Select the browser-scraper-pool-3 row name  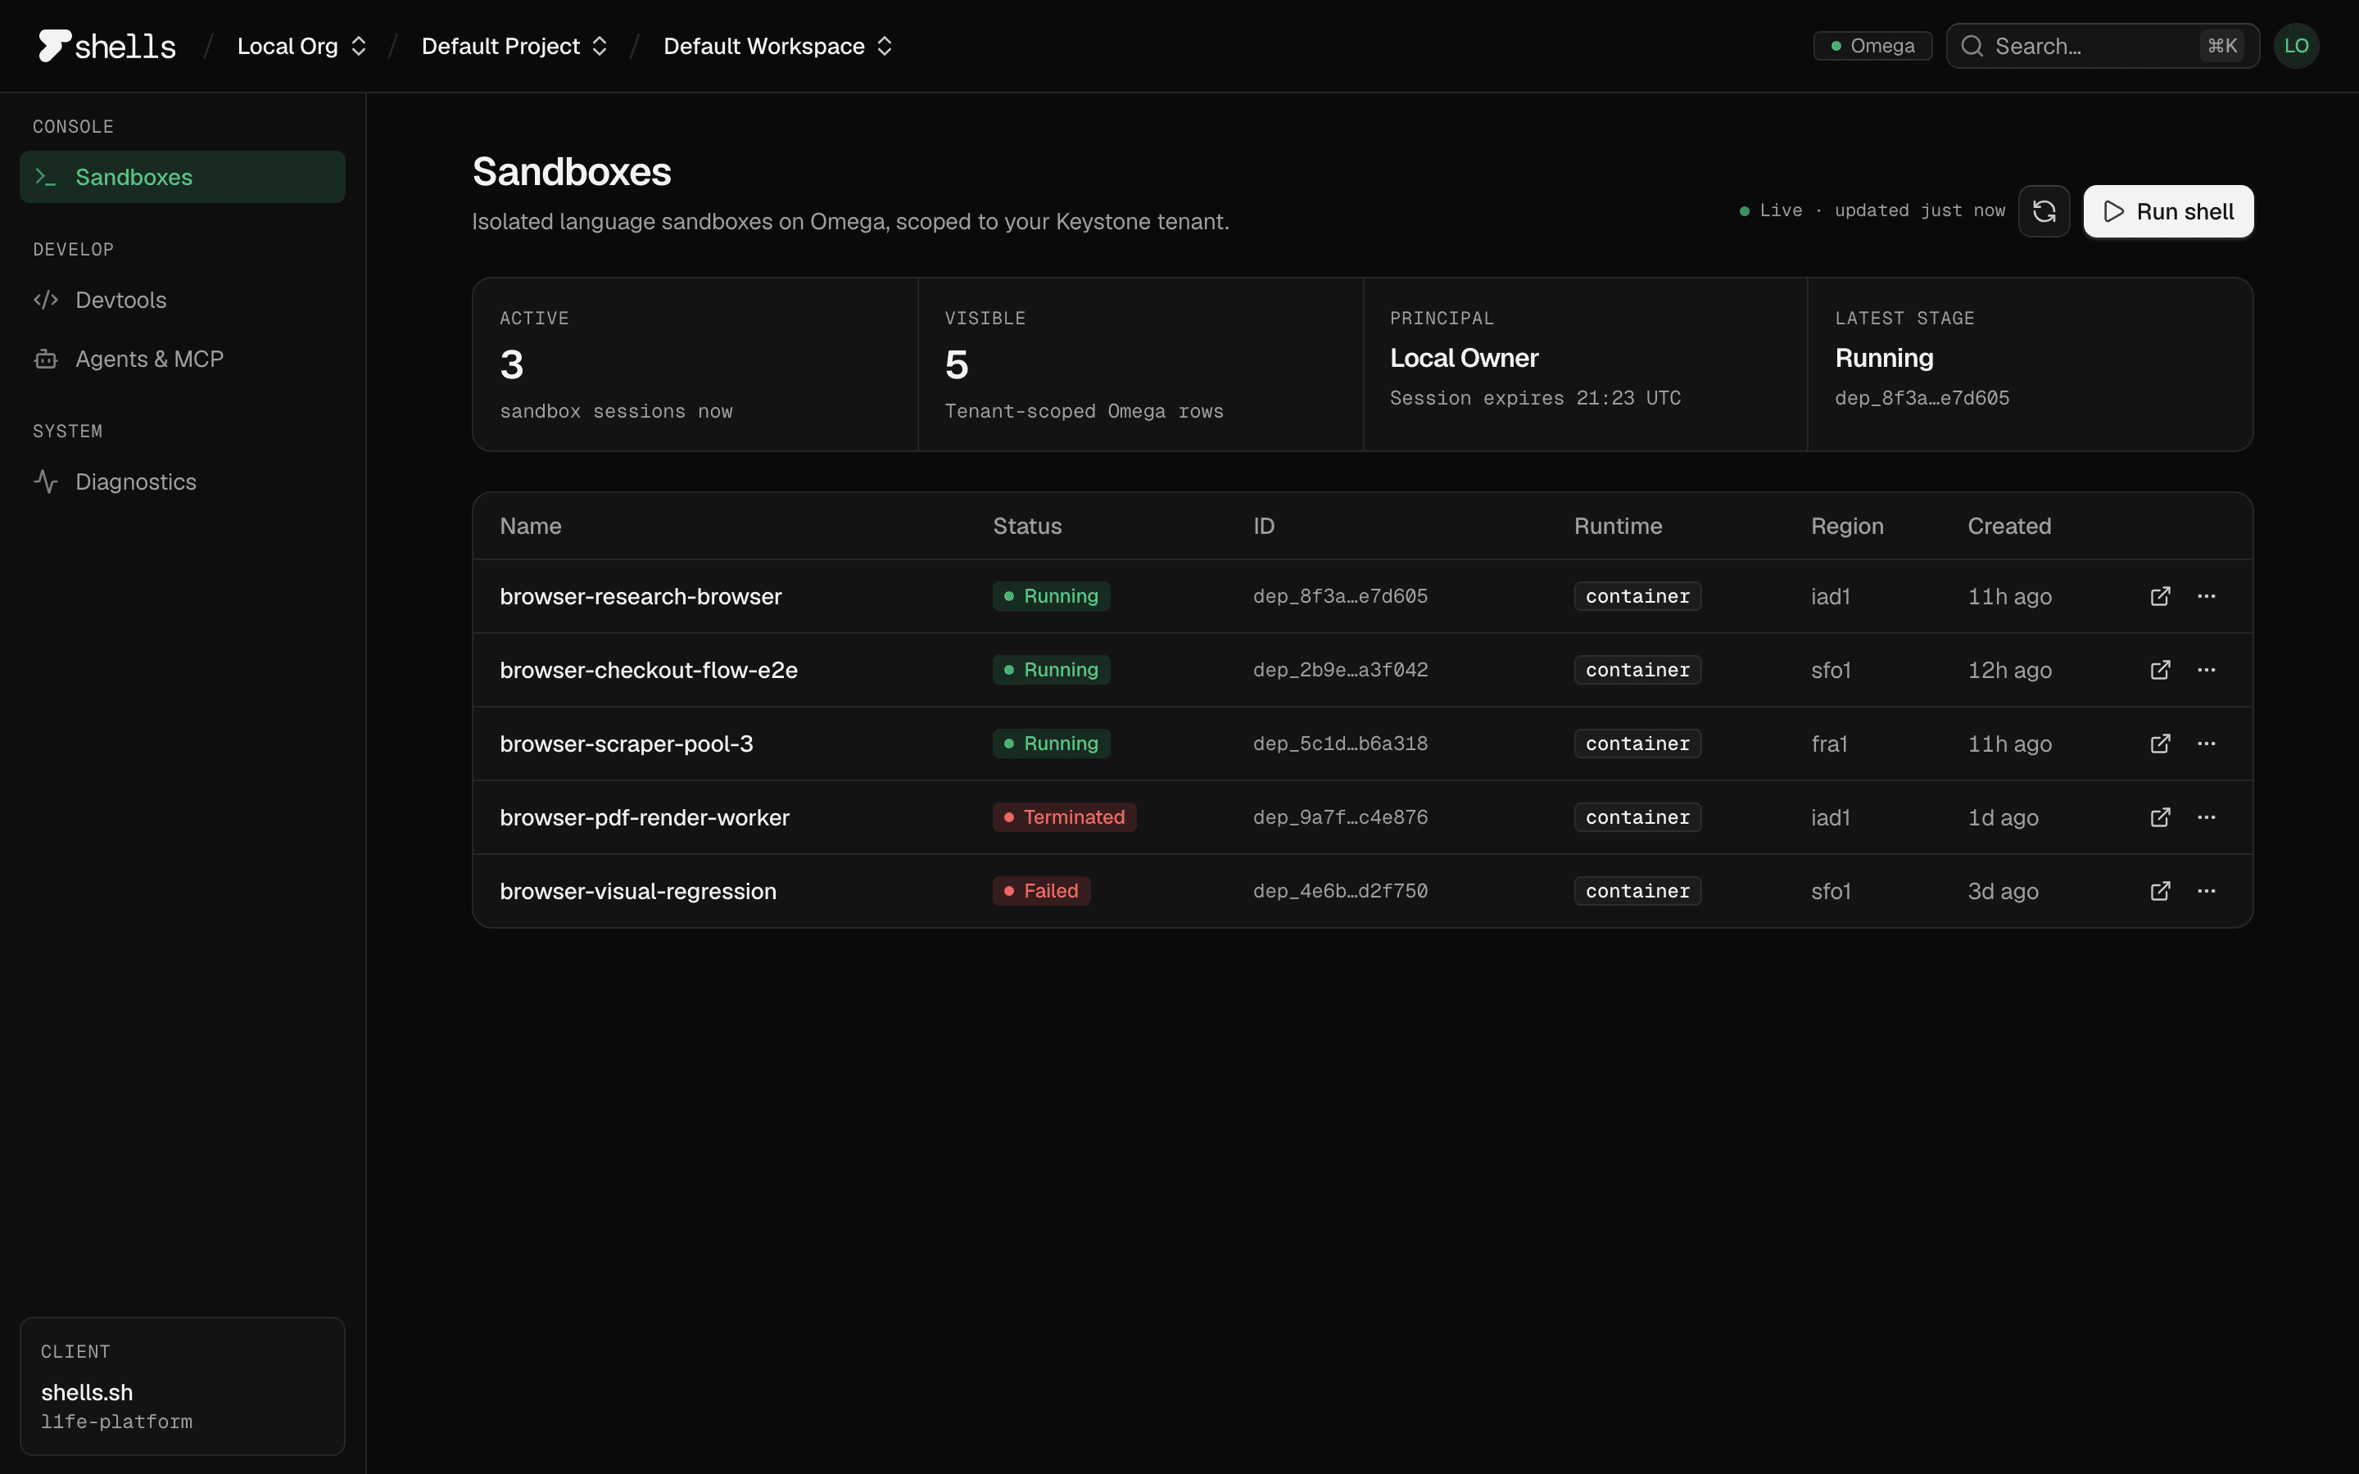click(x=626, y=744)
